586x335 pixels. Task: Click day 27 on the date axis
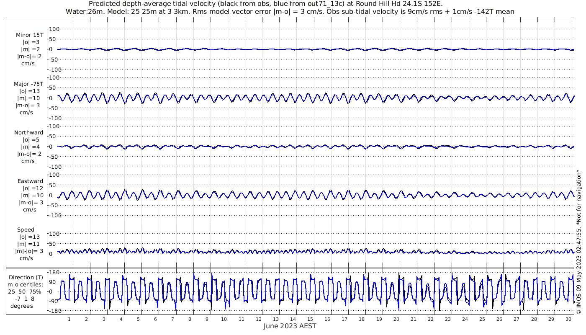pyautogui.click(x=517, y=319)
